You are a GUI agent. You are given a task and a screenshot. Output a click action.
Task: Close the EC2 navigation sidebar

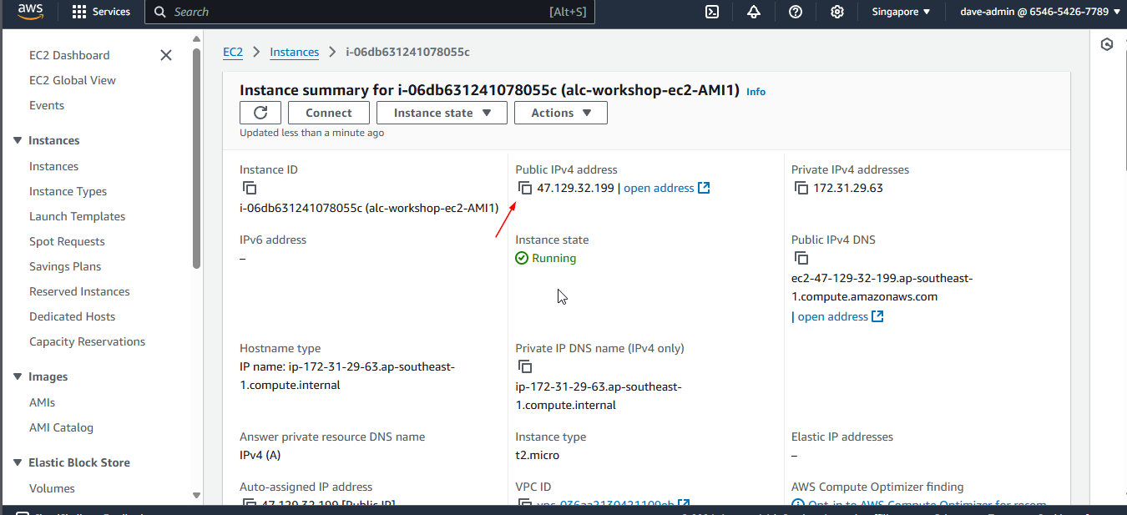pyautogui.click(x=166, y=55)
